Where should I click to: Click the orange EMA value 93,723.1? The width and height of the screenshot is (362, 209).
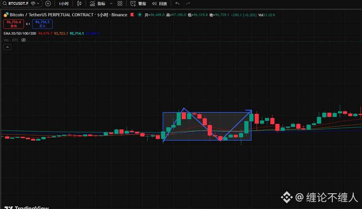coord(61,34)
